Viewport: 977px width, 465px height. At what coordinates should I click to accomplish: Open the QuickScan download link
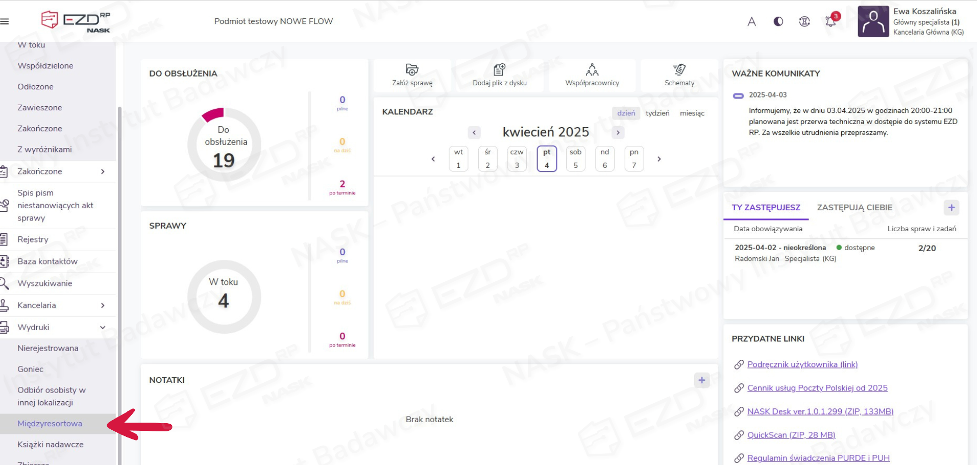(x=791, y=435)
